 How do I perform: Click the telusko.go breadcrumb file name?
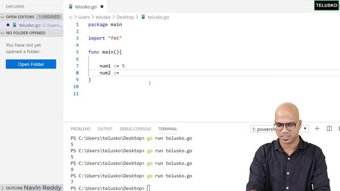click(158, 17)
